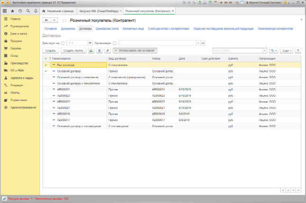306x203 pixels.
Task: Clear the search field with the X
Action: 265,51
